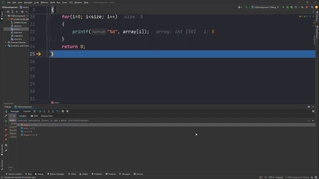Open the File menu

[9, 2]
